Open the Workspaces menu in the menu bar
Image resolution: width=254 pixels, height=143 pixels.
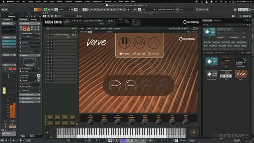click(x=97, y=2)
